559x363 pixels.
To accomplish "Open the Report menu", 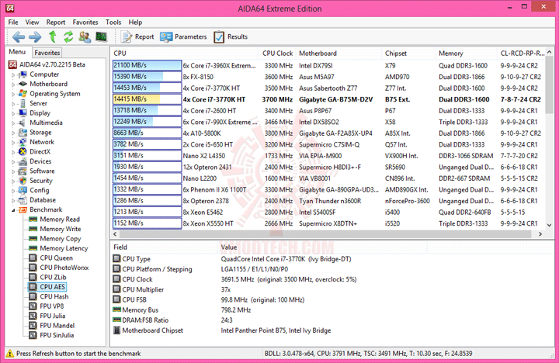I will (56, 22).
